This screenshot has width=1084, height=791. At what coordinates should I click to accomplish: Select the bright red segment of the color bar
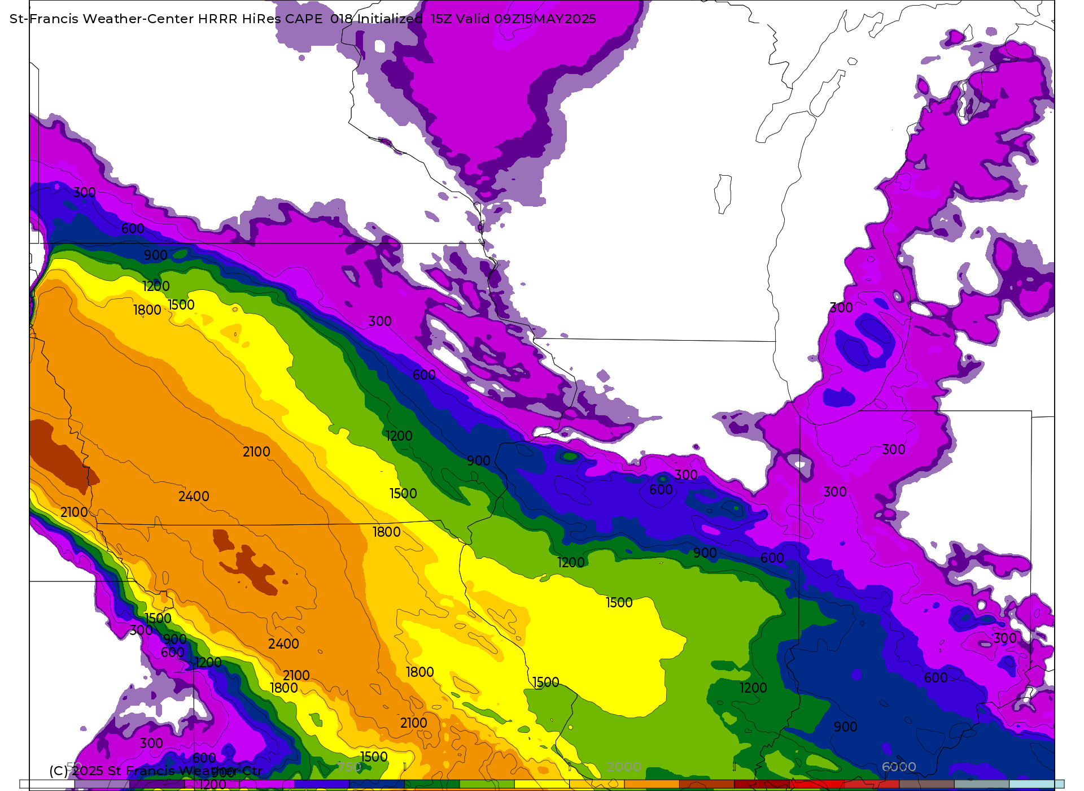click(x=816, y=784)
